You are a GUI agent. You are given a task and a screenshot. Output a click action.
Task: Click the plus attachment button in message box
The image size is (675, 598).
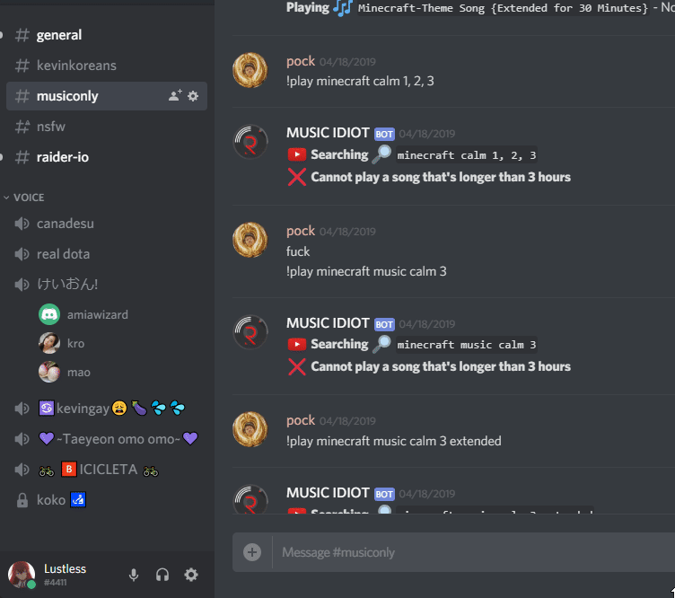(x=252, y=552)
